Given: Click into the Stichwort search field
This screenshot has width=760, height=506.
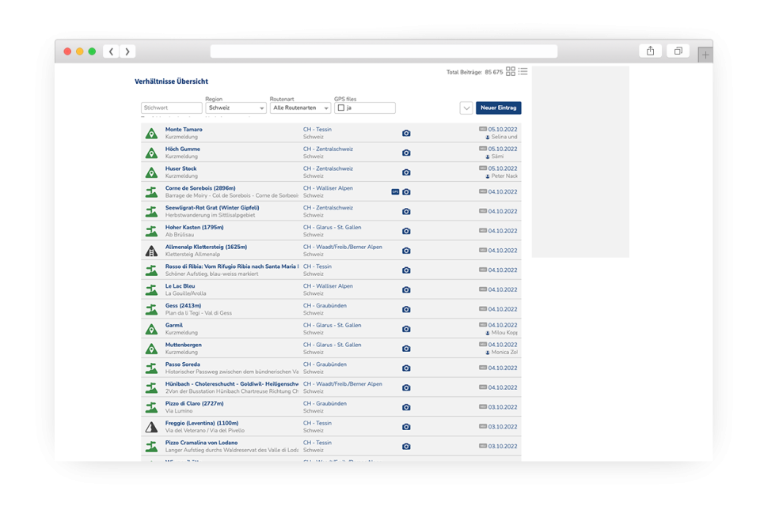Looking at the screenshot, I should click(171, 108).
